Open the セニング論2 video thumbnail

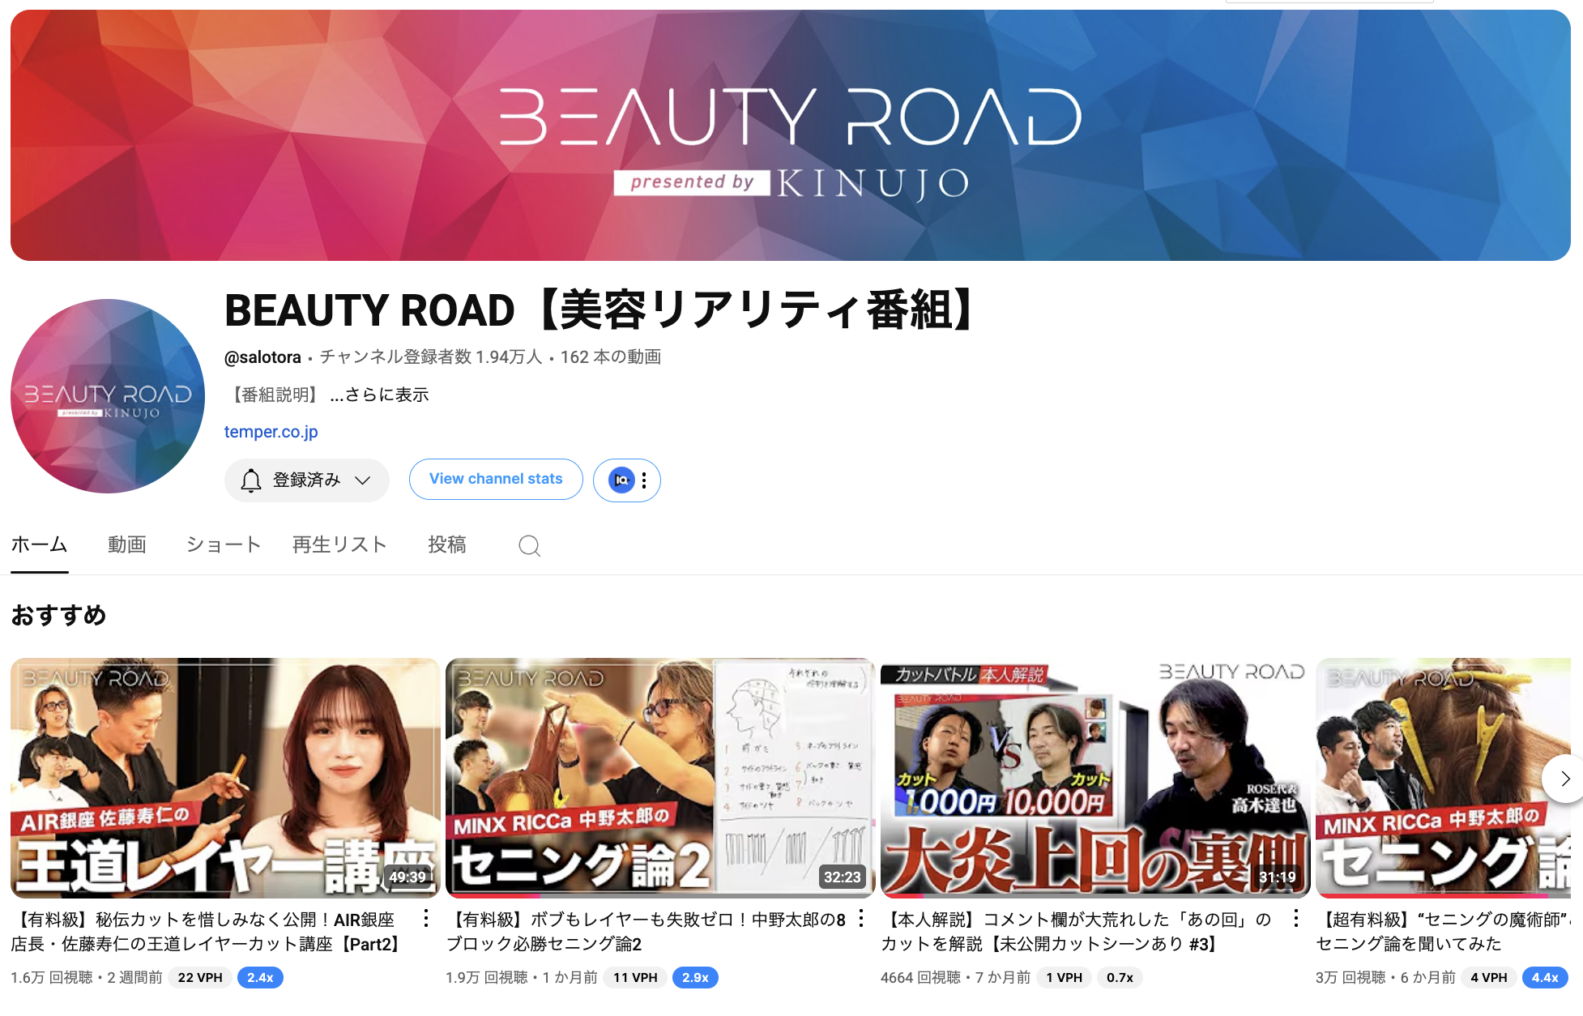(660, 778)
